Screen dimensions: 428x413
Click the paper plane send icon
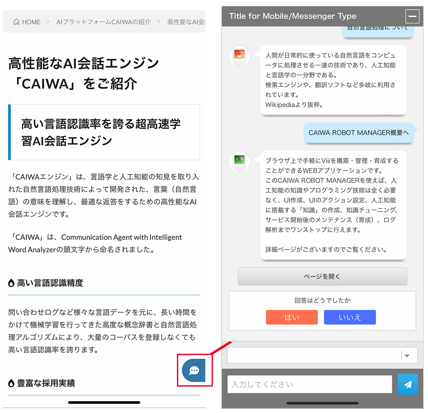coord(408,384)
